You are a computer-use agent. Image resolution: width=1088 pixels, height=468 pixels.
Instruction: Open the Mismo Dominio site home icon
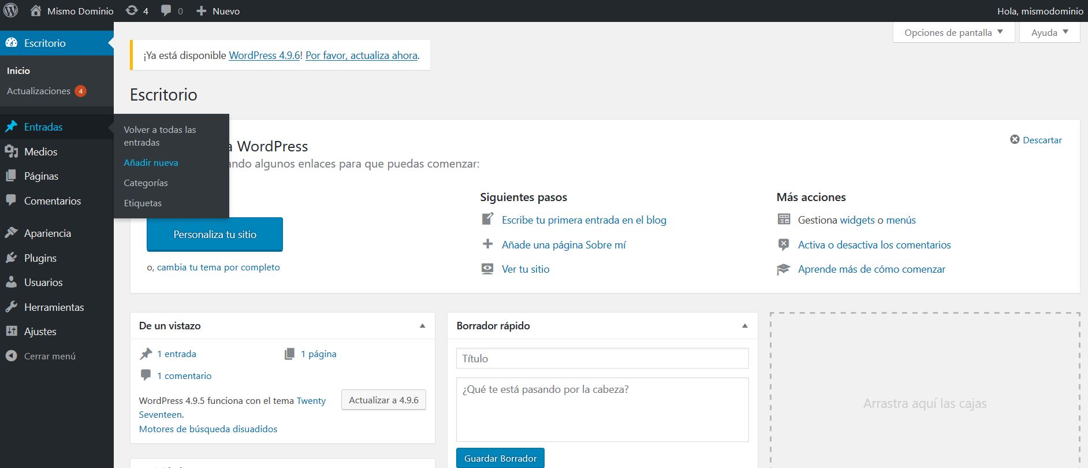tap(36, 10)
